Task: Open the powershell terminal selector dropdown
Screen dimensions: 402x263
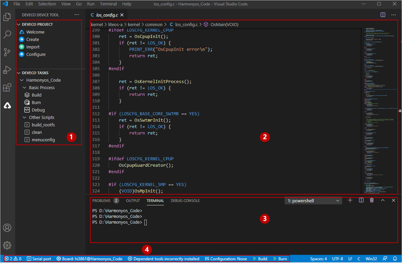Action: coord(313,201)
